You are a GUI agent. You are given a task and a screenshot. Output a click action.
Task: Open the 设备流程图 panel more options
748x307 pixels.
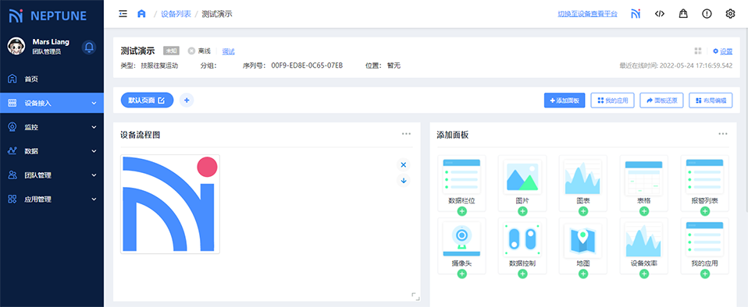[x=407, y=134]
